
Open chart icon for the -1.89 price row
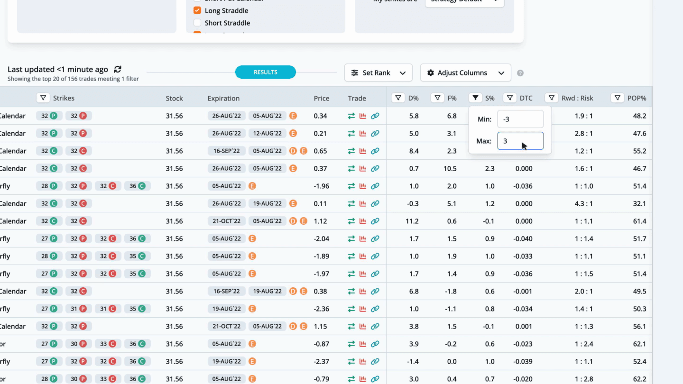[363, 256]
